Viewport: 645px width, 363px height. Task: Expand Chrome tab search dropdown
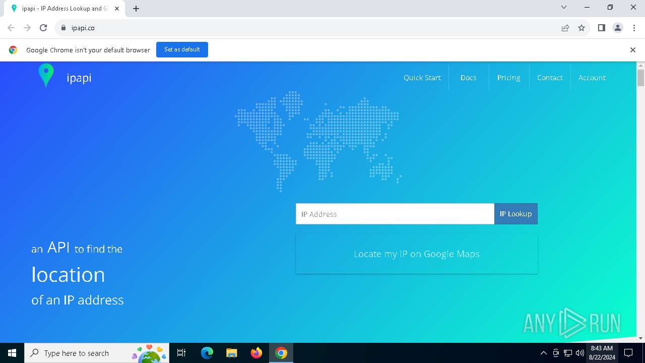(x=564, y=7)
